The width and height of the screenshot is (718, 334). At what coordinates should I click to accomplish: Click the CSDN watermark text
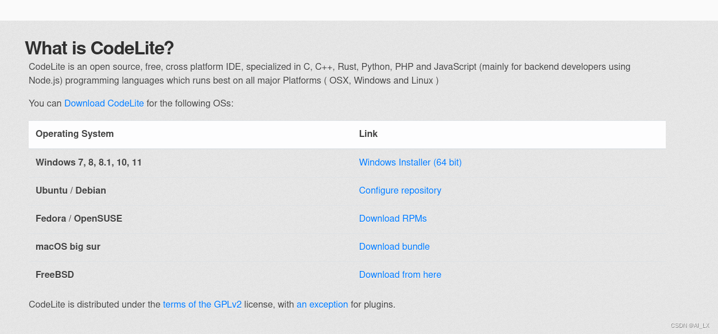click(x=690, y=325)
